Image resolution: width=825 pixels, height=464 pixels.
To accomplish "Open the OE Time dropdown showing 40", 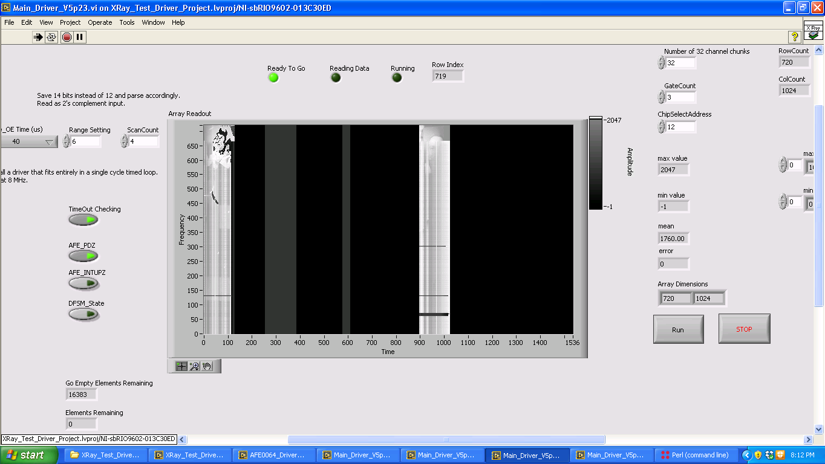I will coord(29,141).
